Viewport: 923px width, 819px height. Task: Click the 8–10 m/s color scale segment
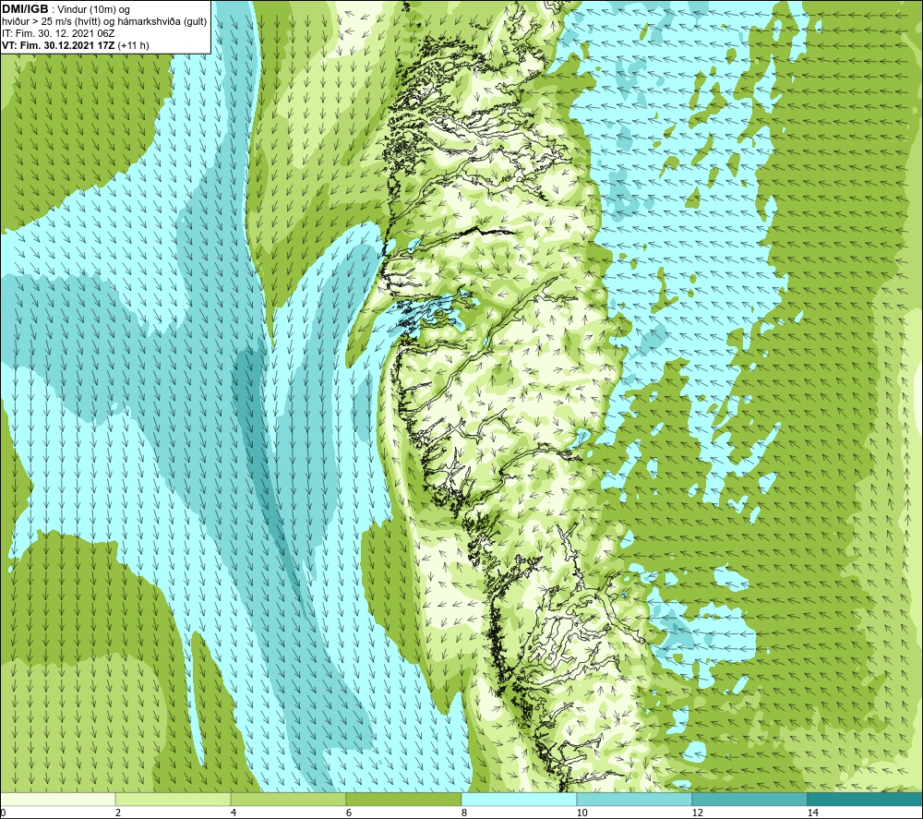[519, 799]
